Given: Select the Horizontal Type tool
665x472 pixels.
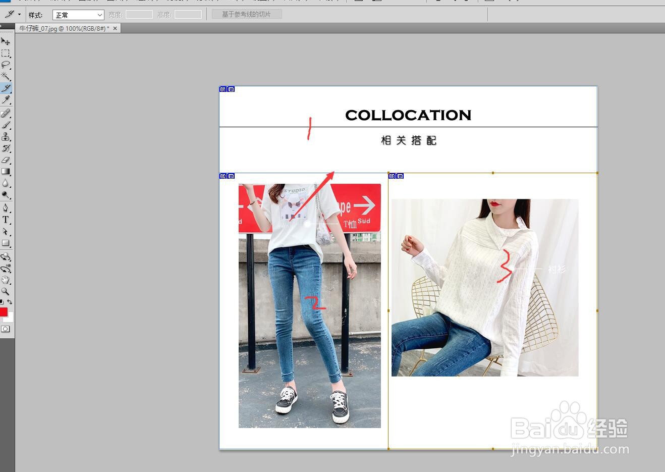Looking at the screenshot, I should (6, 220).
